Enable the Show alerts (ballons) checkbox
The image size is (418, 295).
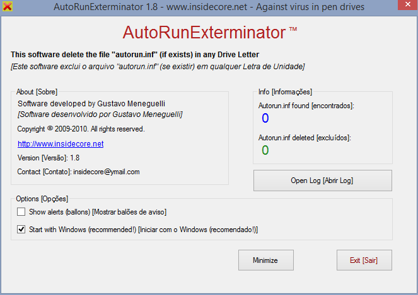point(21,212)
